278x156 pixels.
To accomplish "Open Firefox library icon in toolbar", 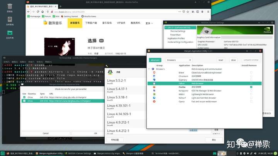I will point(193,12).
